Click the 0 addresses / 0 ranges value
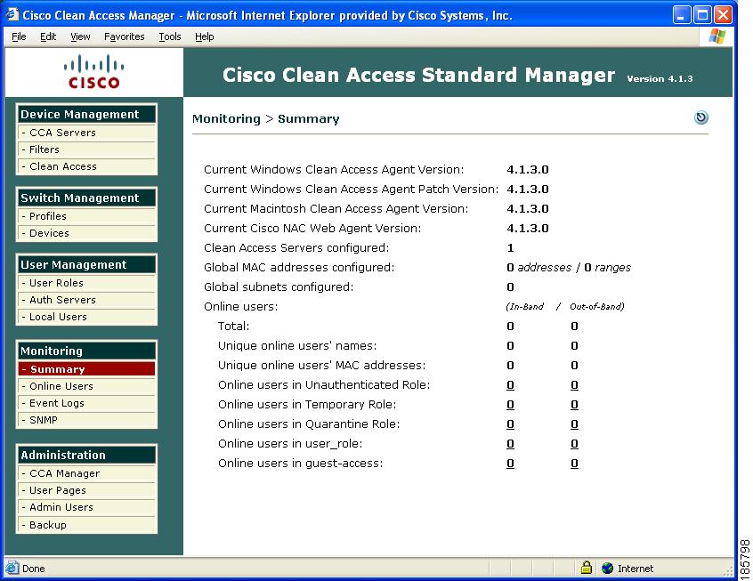753x581 pixels. [569, 268]
